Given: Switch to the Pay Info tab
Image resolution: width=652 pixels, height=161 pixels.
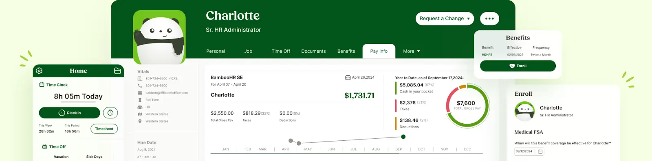Looking at the screenshot, I should [379, 52].
